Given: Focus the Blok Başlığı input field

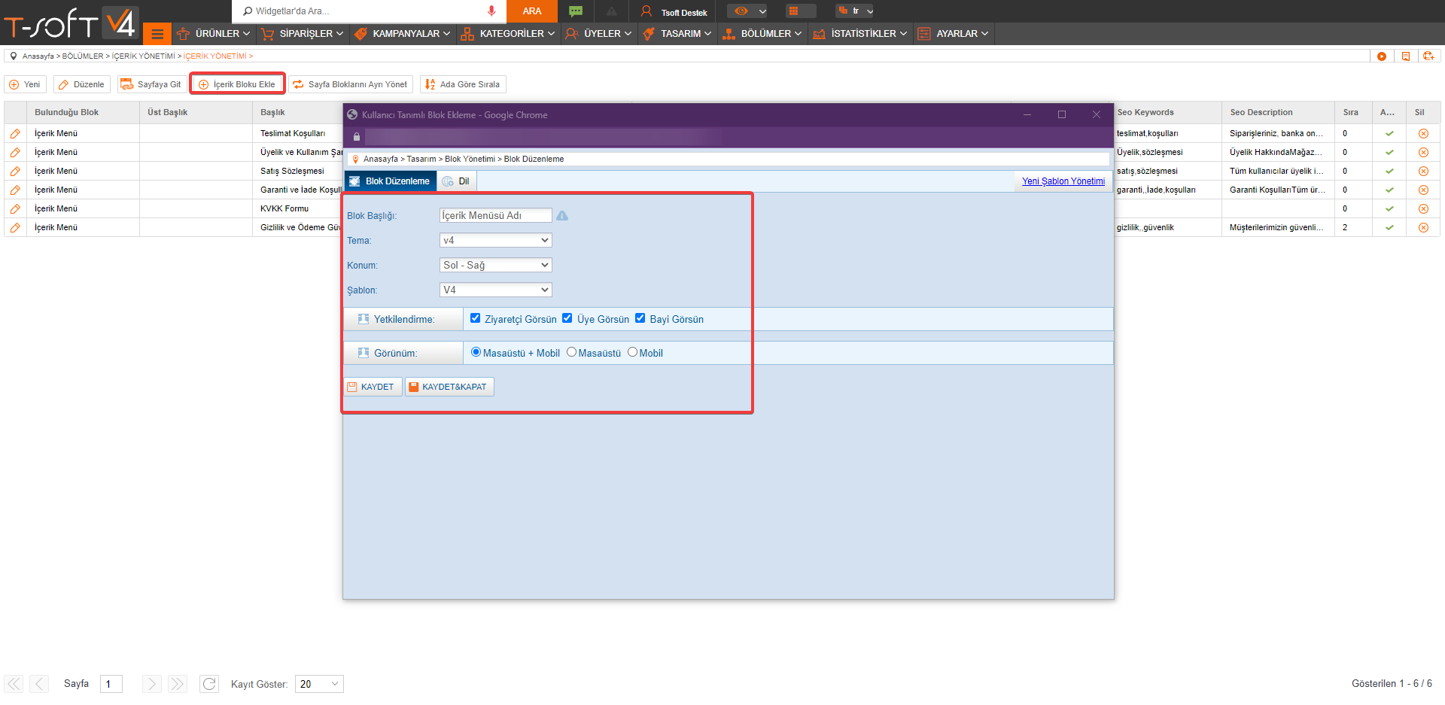Looking at the screenshot, I should pos(495,215).
